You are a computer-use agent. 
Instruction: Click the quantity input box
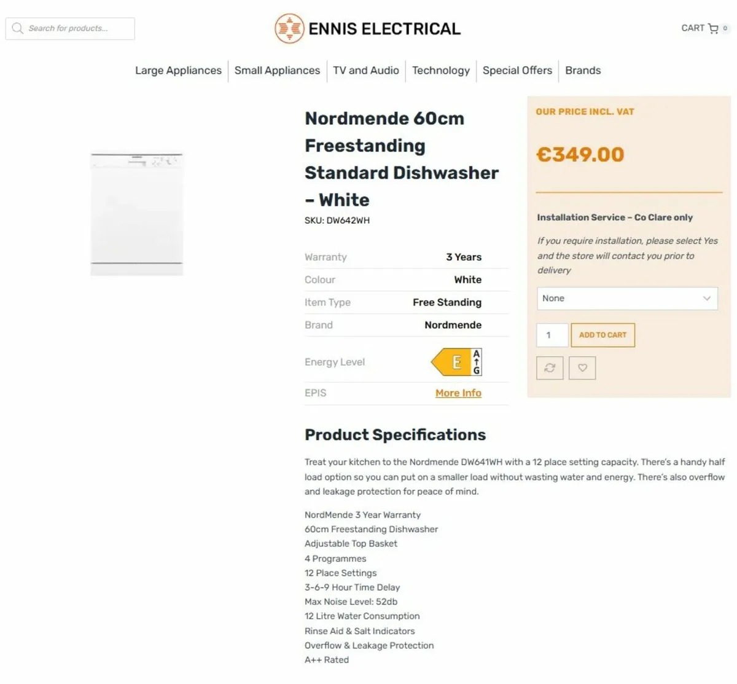click(x=552, y=335)
